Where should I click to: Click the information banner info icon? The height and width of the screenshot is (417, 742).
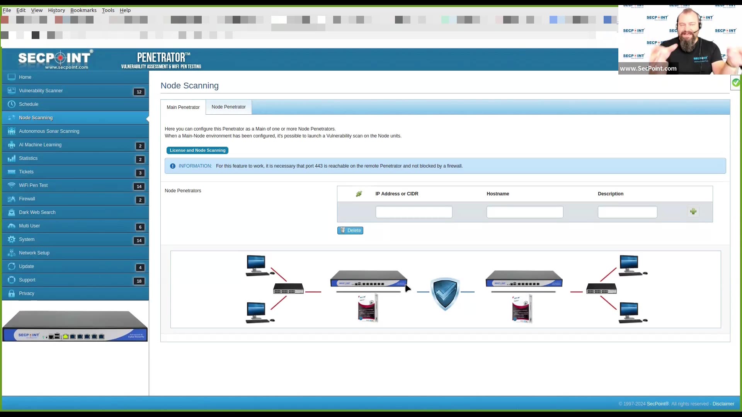(172, 166)
